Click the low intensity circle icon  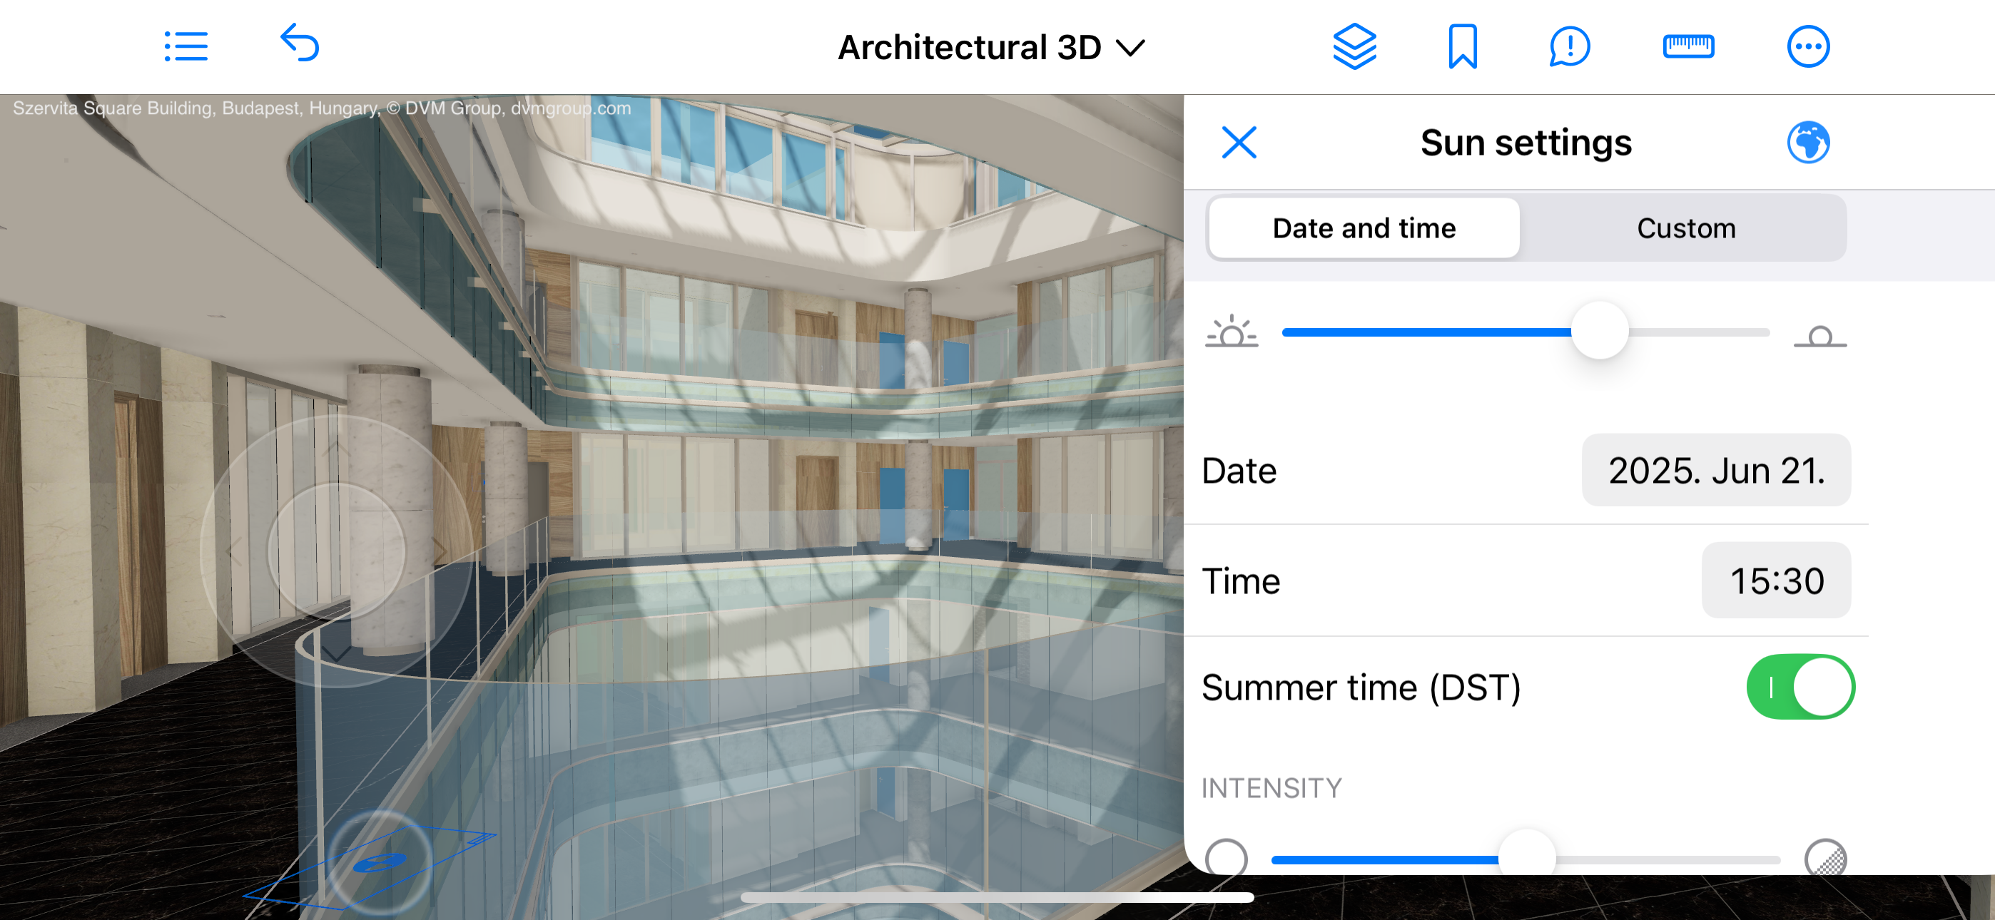[x=1227, y=858]
